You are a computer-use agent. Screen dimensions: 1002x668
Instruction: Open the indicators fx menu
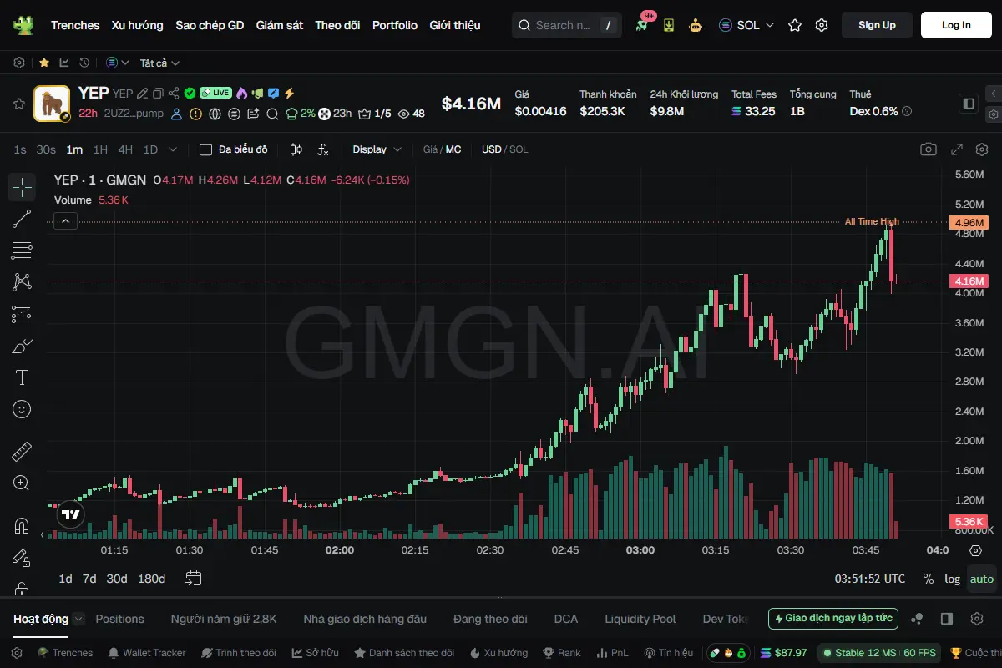[323, 149]
